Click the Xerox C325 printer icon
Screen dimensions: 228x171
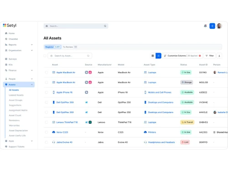coord(53,132)
